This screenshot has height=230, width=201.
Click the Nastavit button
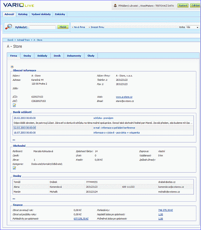pos(183,6)
